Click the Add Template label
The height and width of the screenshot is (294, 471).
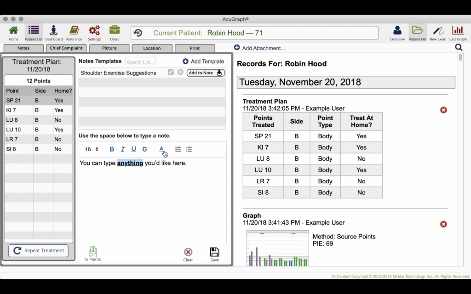207,61
